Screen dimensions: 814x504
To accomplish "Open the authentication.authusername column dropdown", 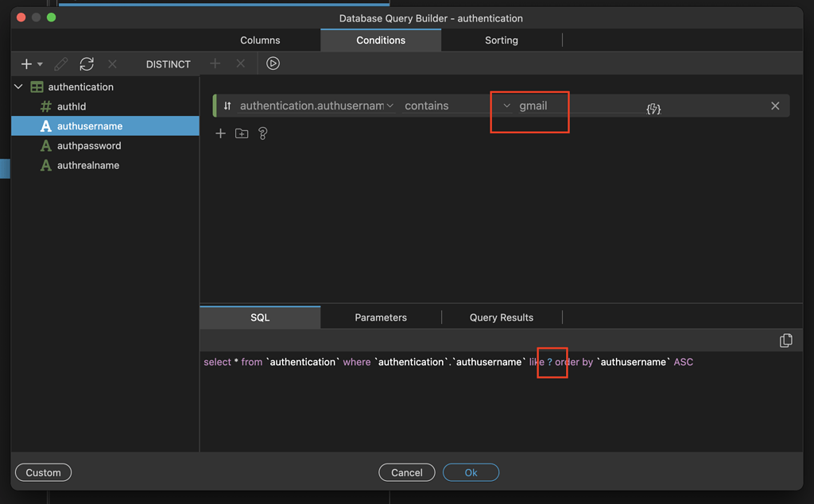I will coord(390,105).
